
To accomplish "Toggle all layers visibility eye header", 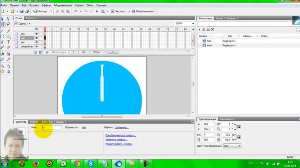I will point(37,29).
